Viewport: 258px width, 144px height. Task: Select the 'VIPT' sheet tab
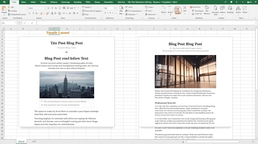34,141
